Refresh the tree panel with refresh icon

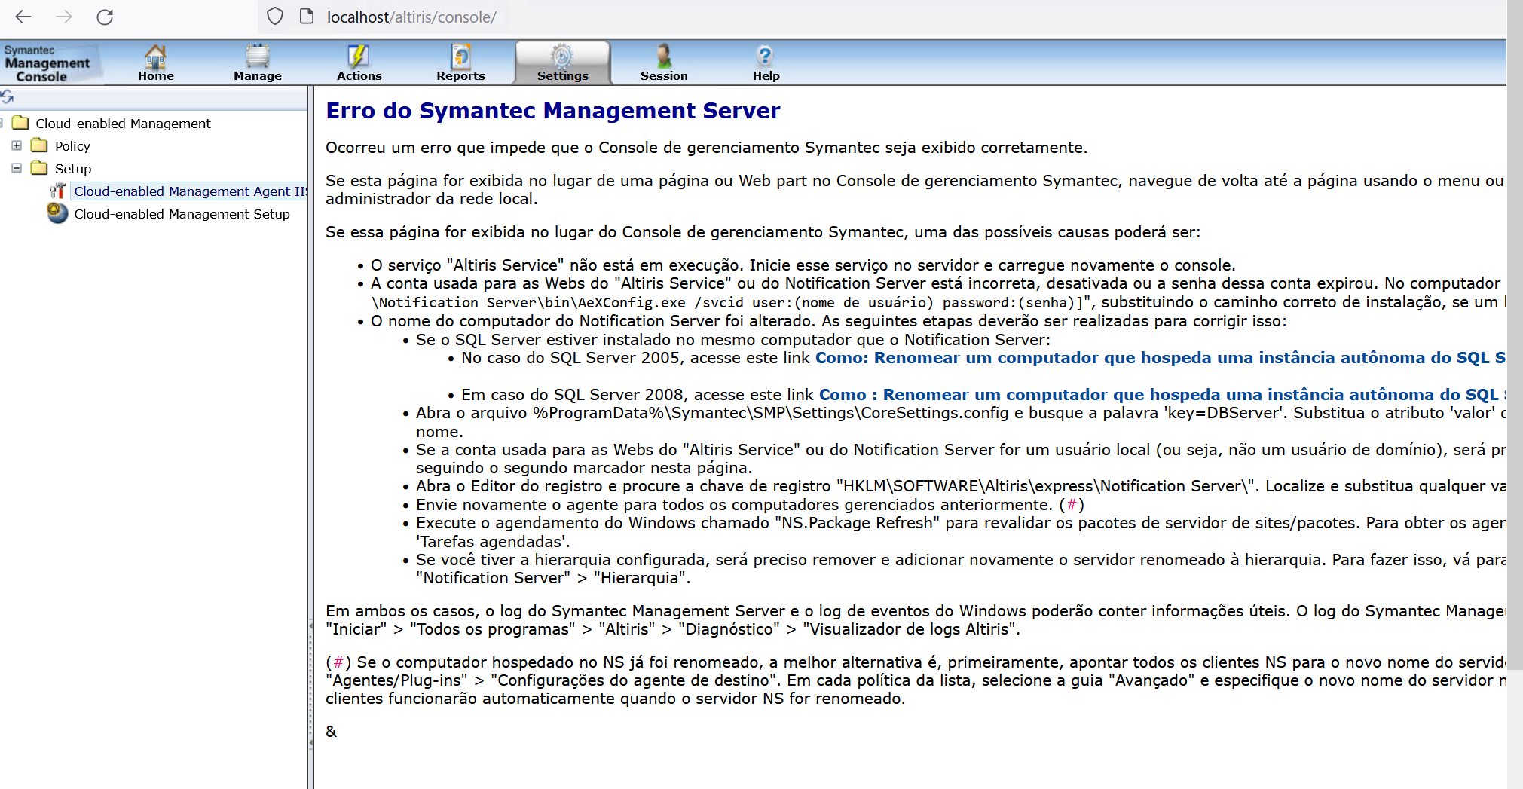tap(8, 96)
